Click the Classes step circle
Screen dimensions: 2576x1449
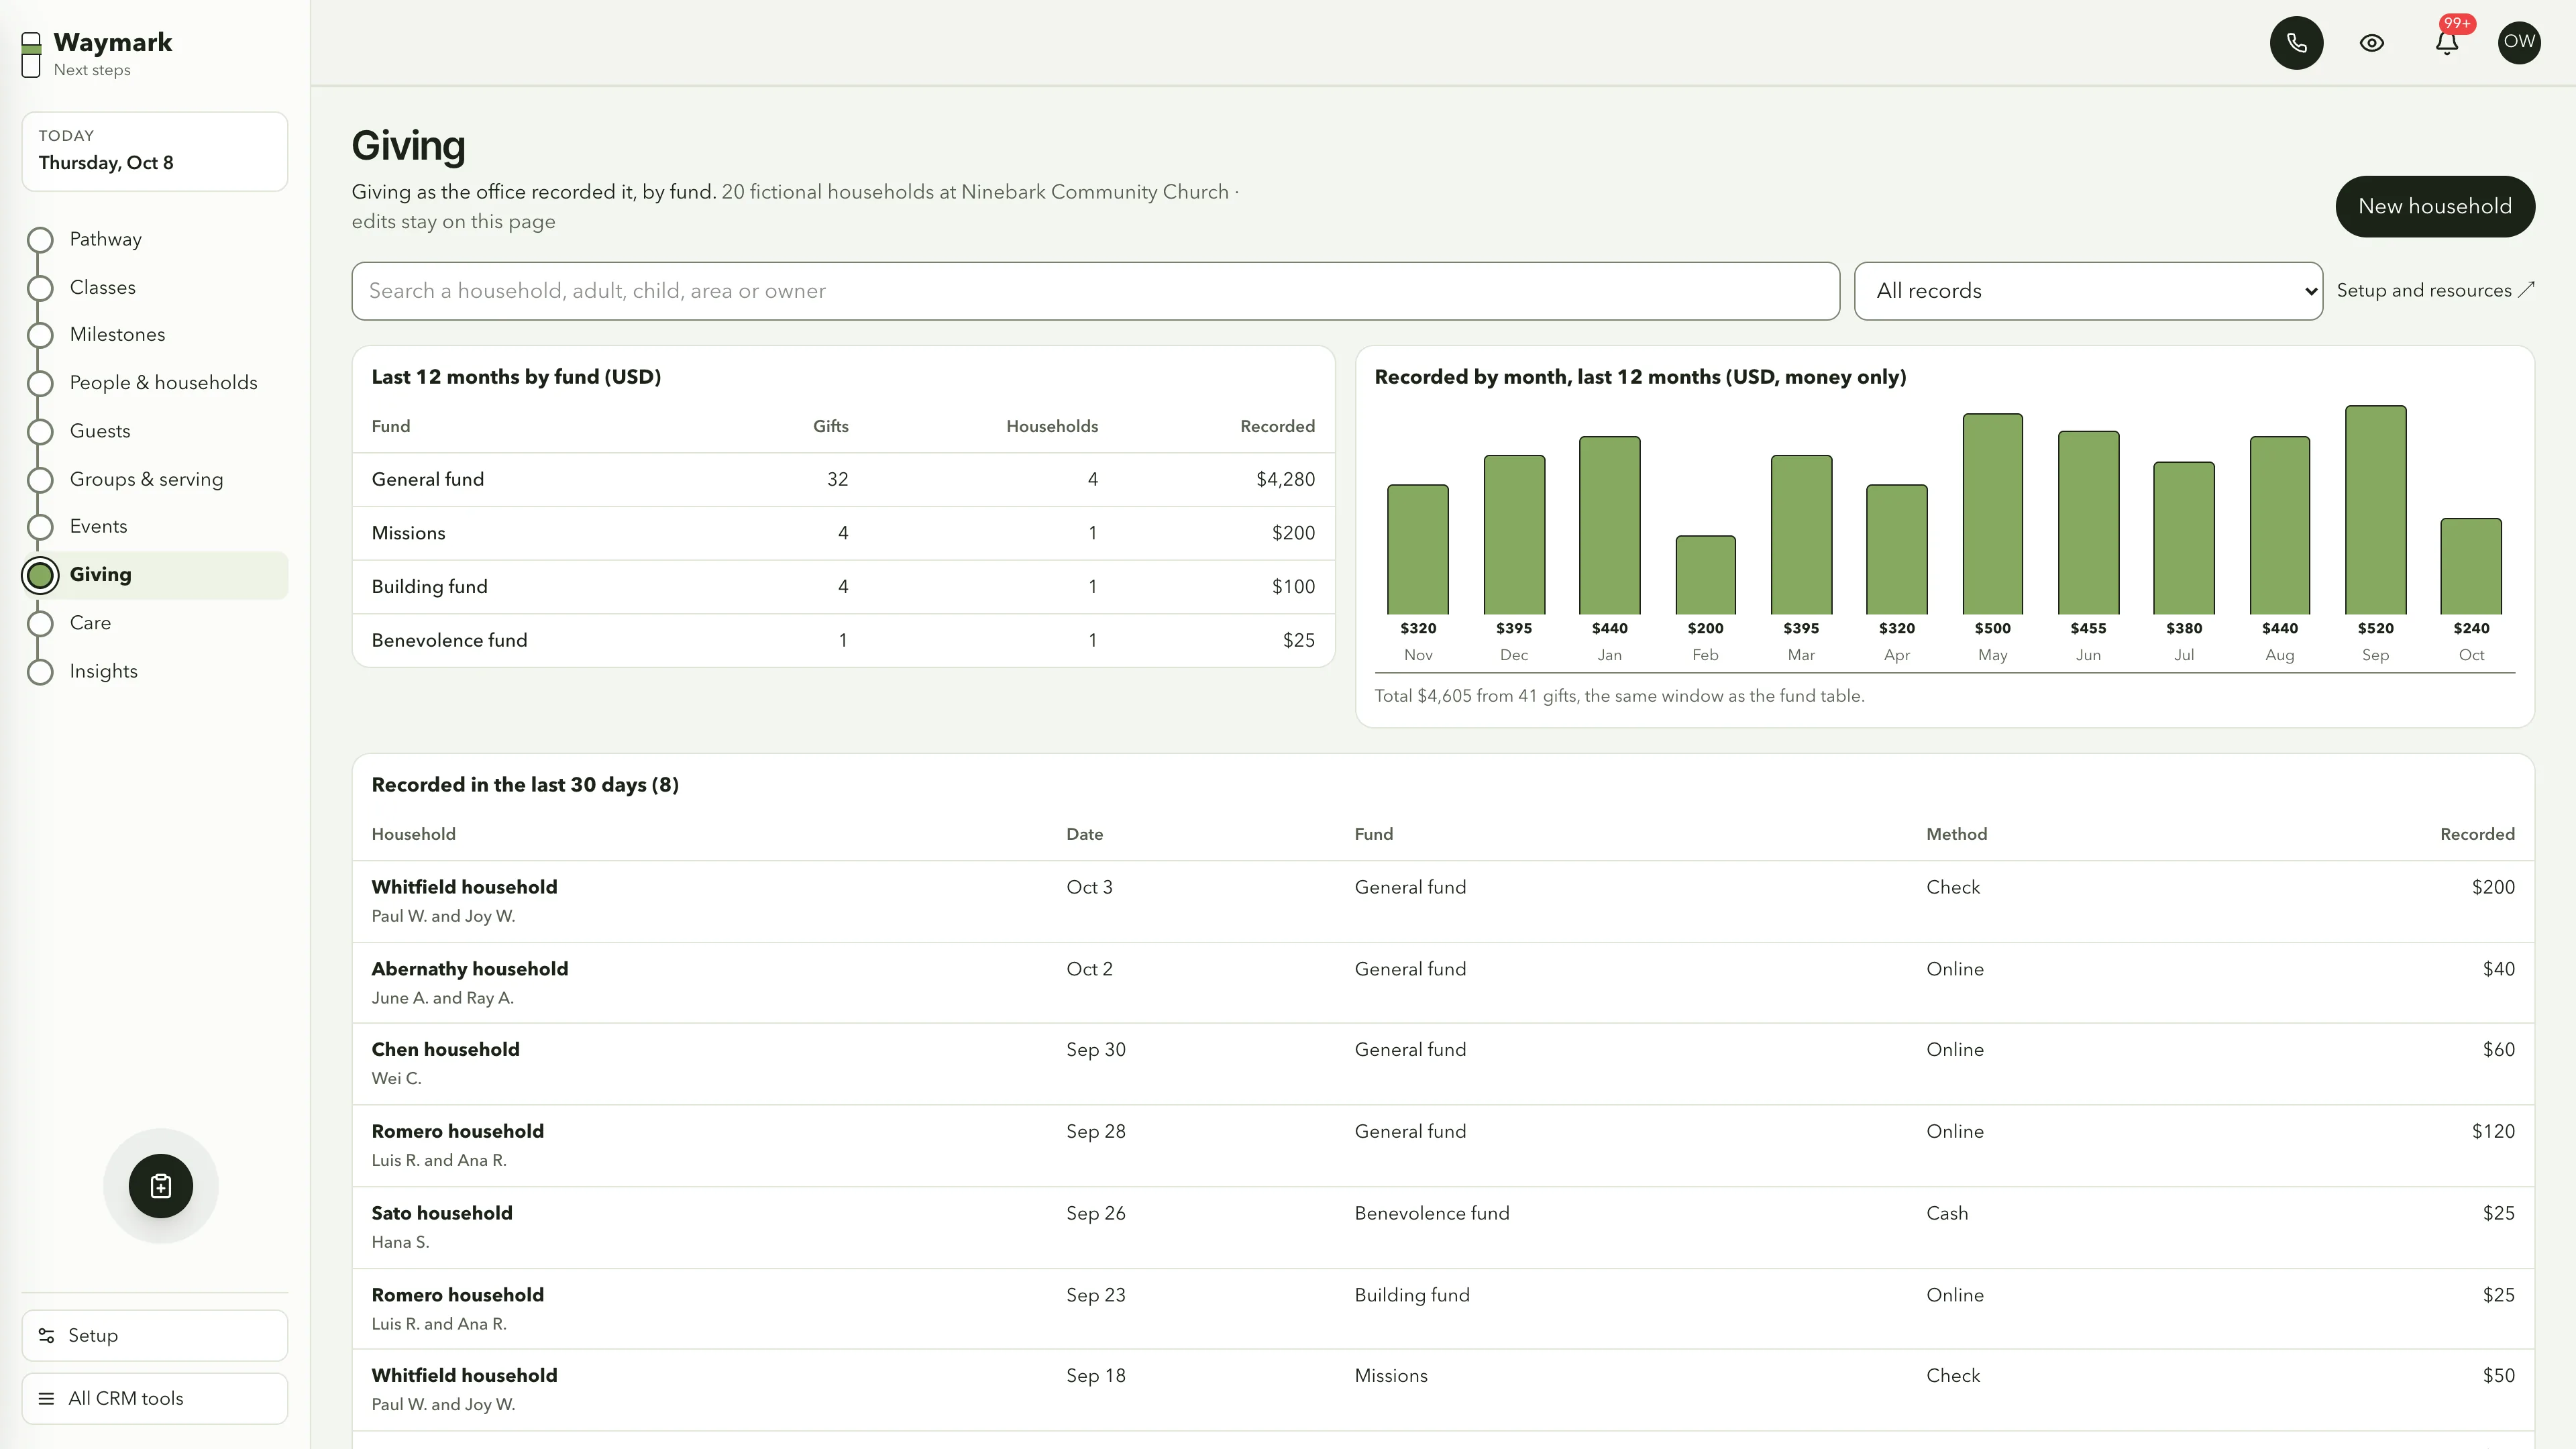point(40,288)
